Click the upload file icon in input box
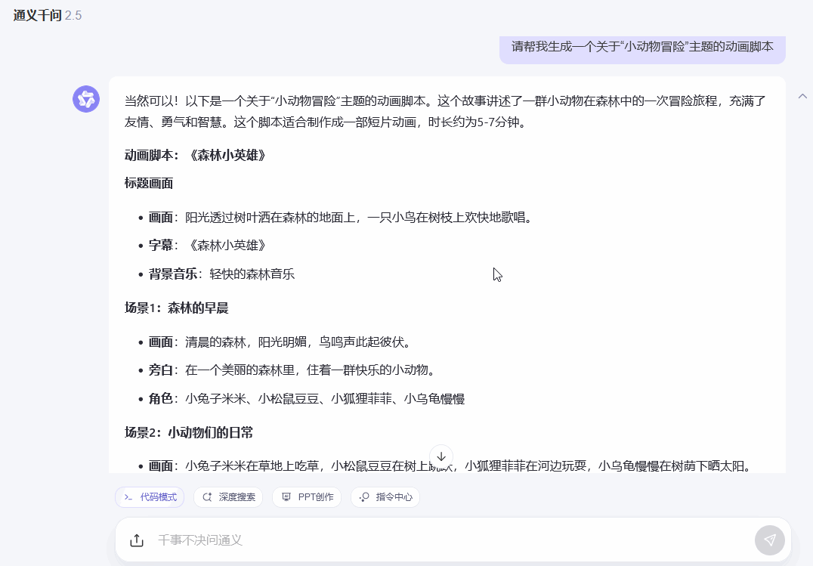 pos(137,540)
